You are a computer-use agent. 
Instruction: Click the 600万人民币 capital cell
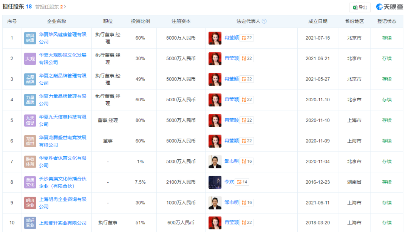(181, 223)
